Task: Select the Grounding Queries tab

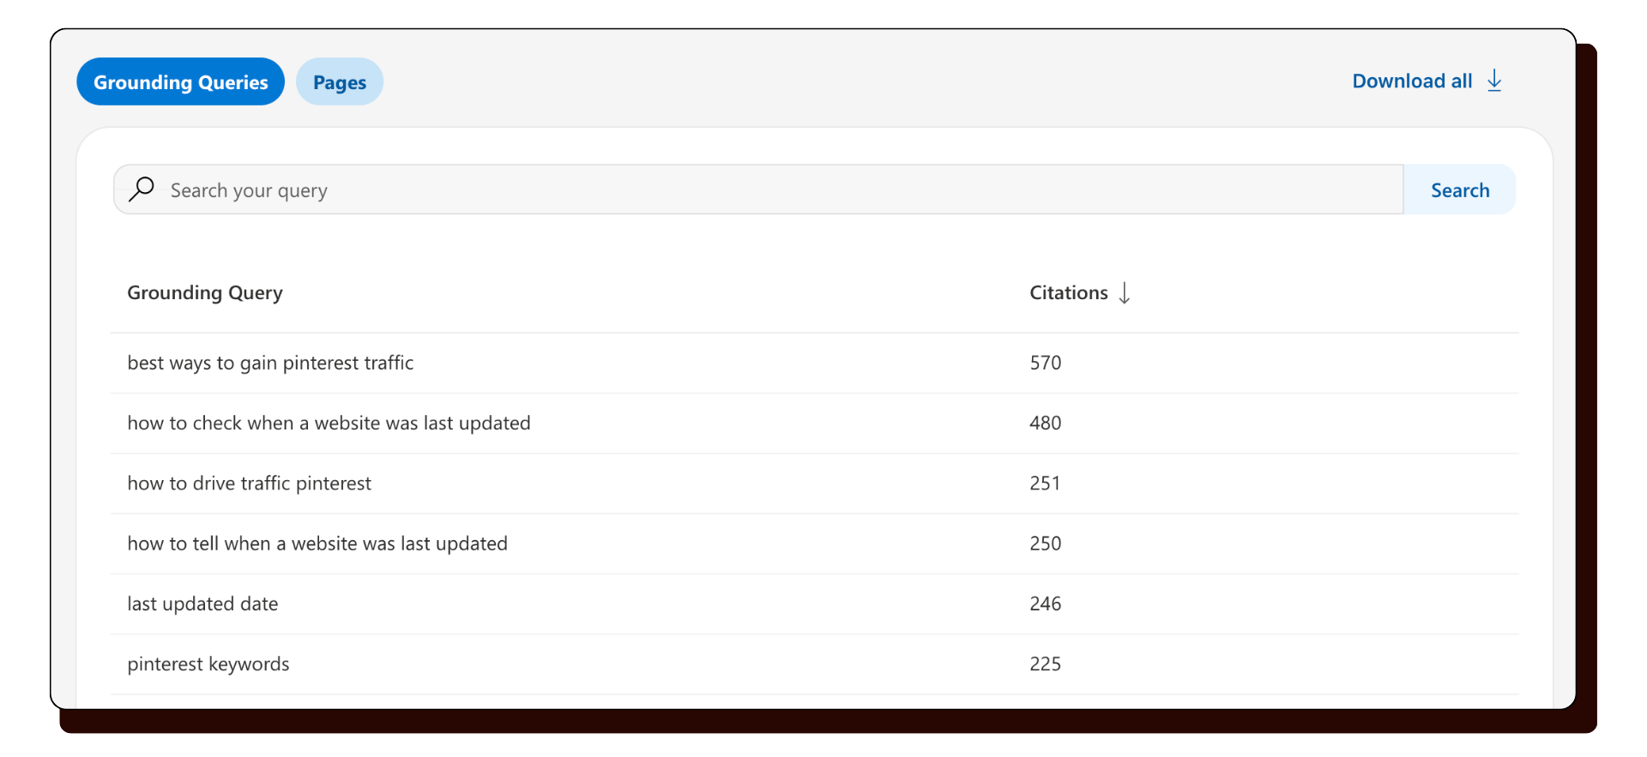Action: (x=180, y=81)
